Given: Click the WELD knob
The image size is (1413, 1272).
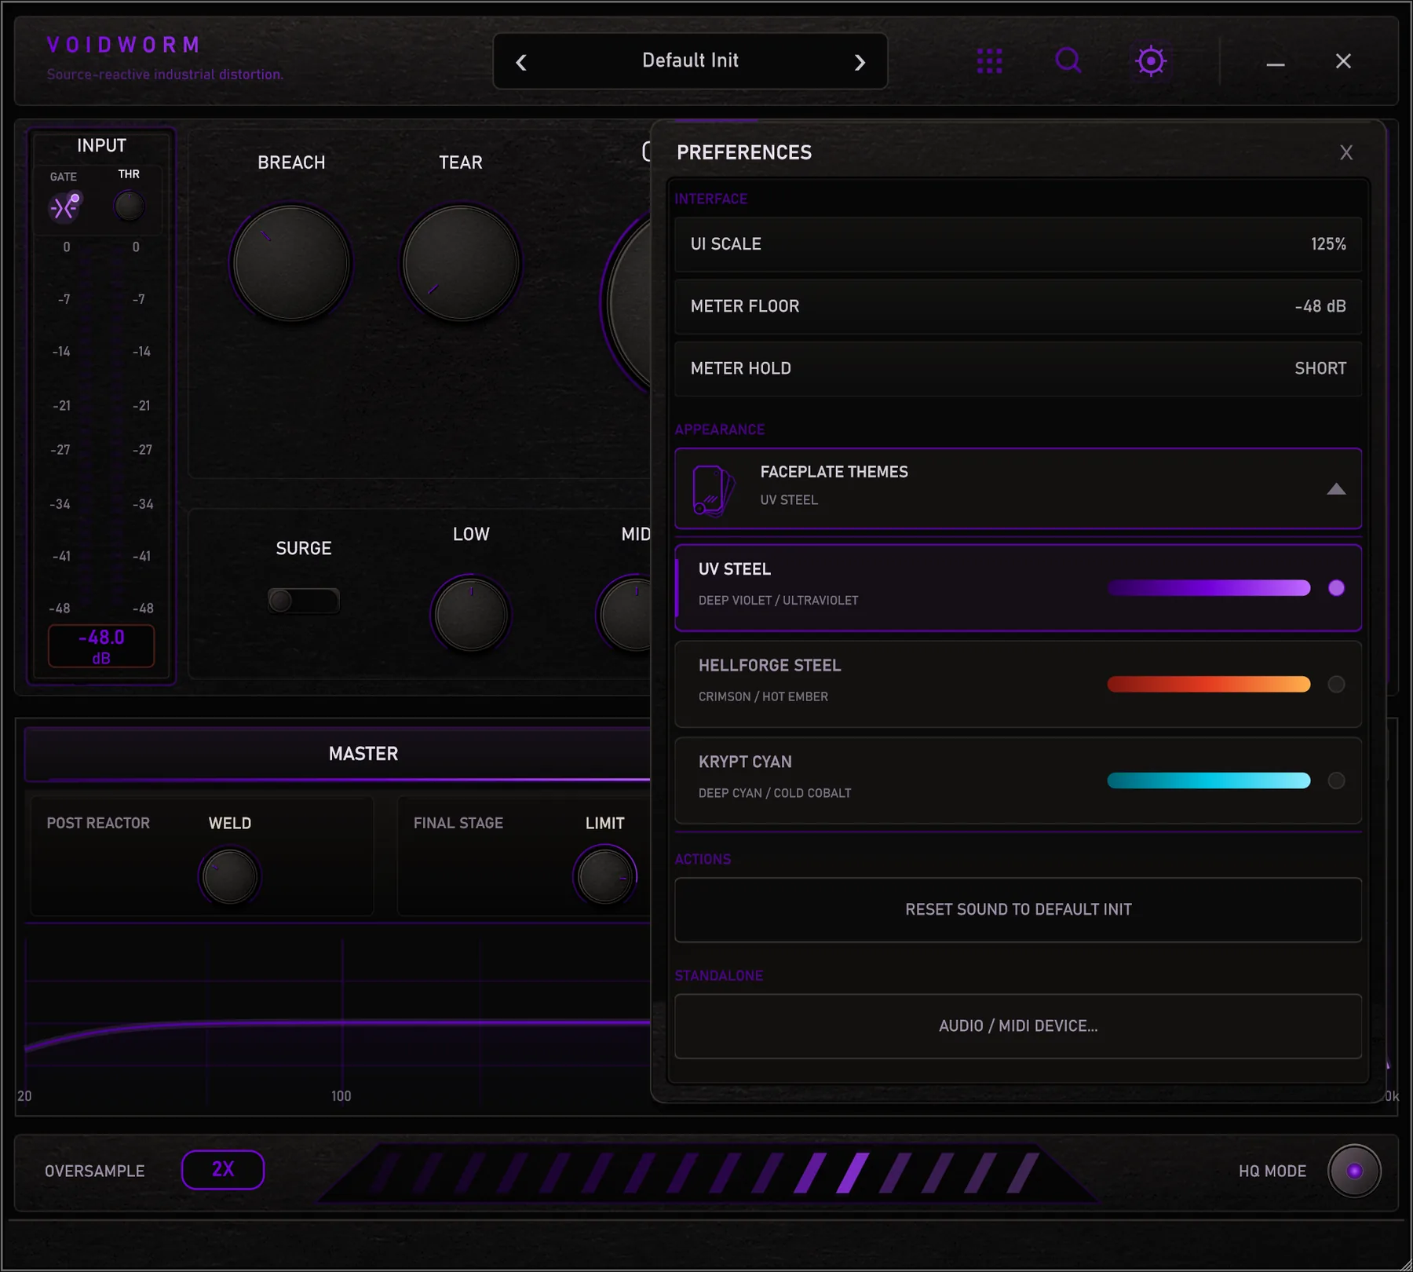Looking at the screenshot, I should pos(229,876).
